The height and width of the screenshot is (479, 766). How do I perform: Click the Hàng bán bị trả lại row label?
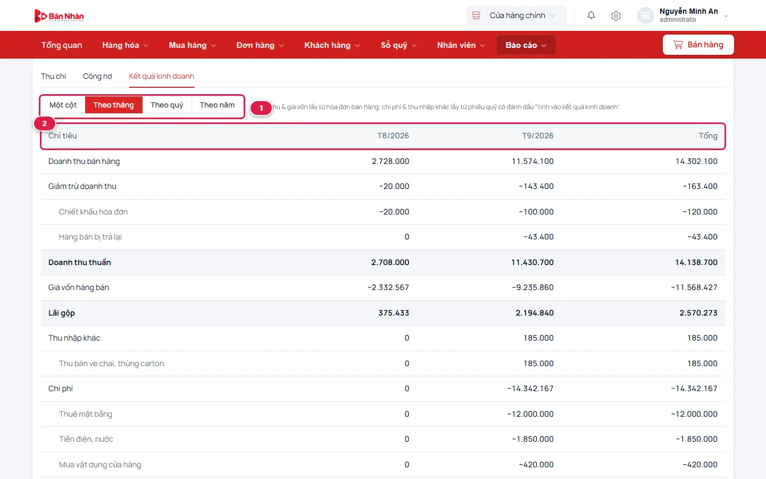click(x=90, y=237)
